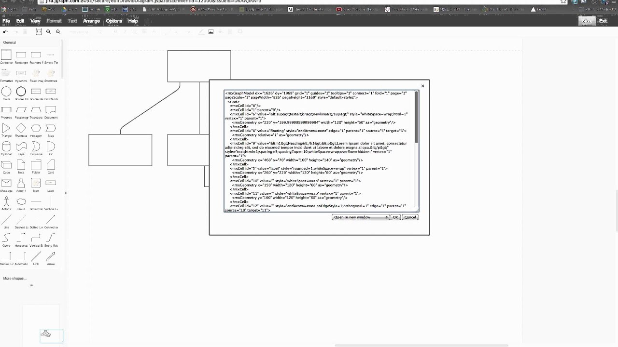This screenshot has height=347, width=618.
Task: Click the Zoom In magnifier icon
Action: 48,32
